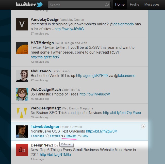The image size is (165, 164).
Task: Open the Home tab
Action: [120, 5]
